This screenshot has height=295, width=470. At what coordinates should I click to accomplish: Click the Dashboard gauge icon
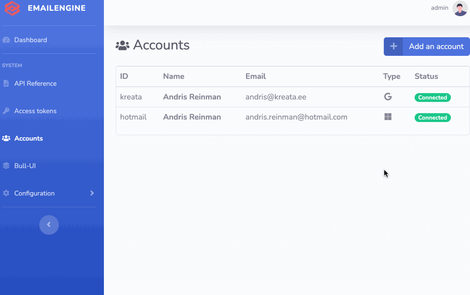tap(6, 40)
